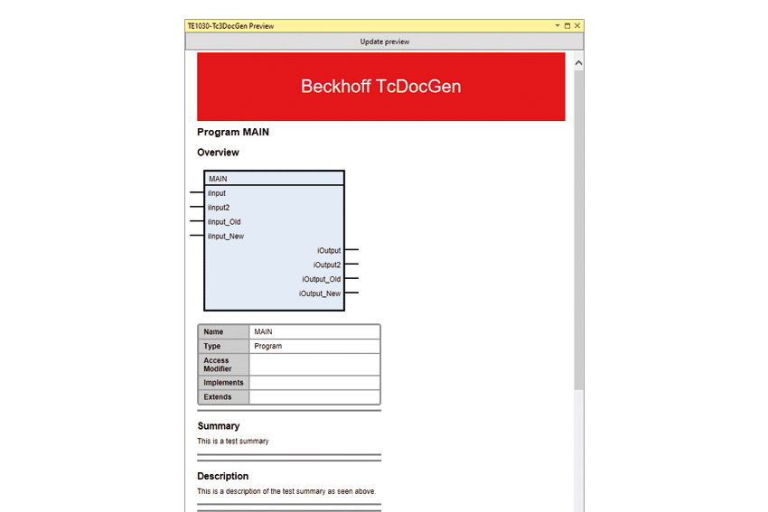
Task: Close the TcDocGen Preview pane
Action: click(577, 25)
